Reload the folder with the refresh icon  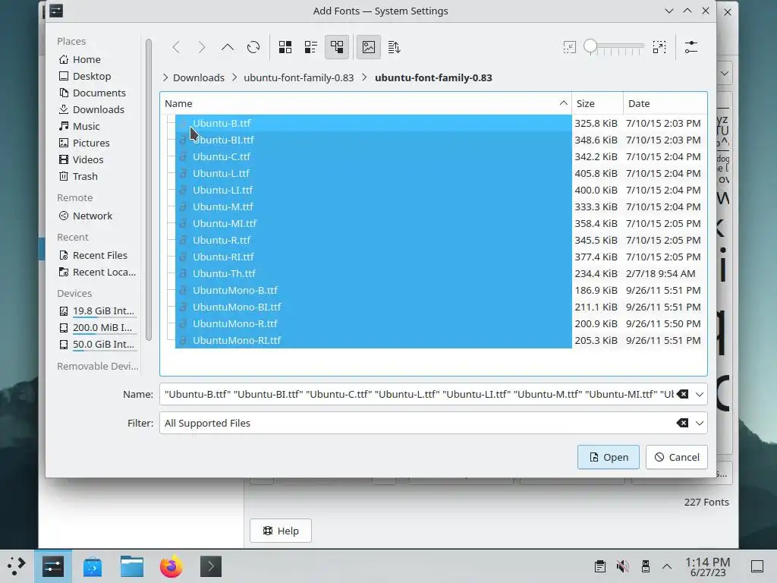click(253, 47)
